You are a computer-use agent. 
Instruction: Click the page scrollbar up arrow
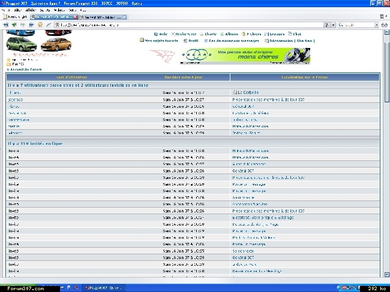tap(387, 32)
